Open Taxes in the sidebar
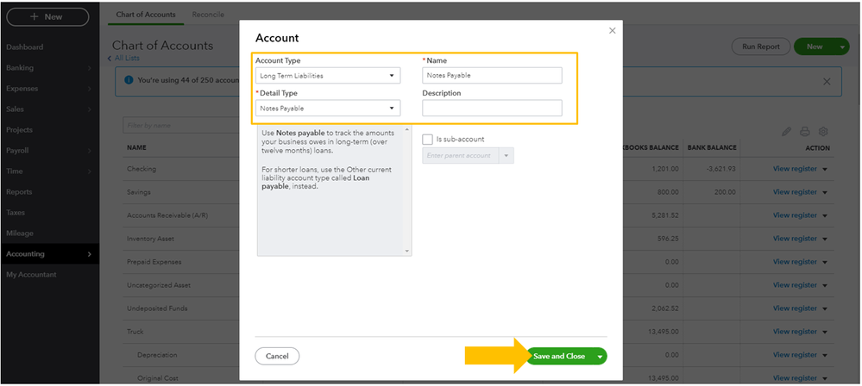862x386 pixels. click(16, 213)
